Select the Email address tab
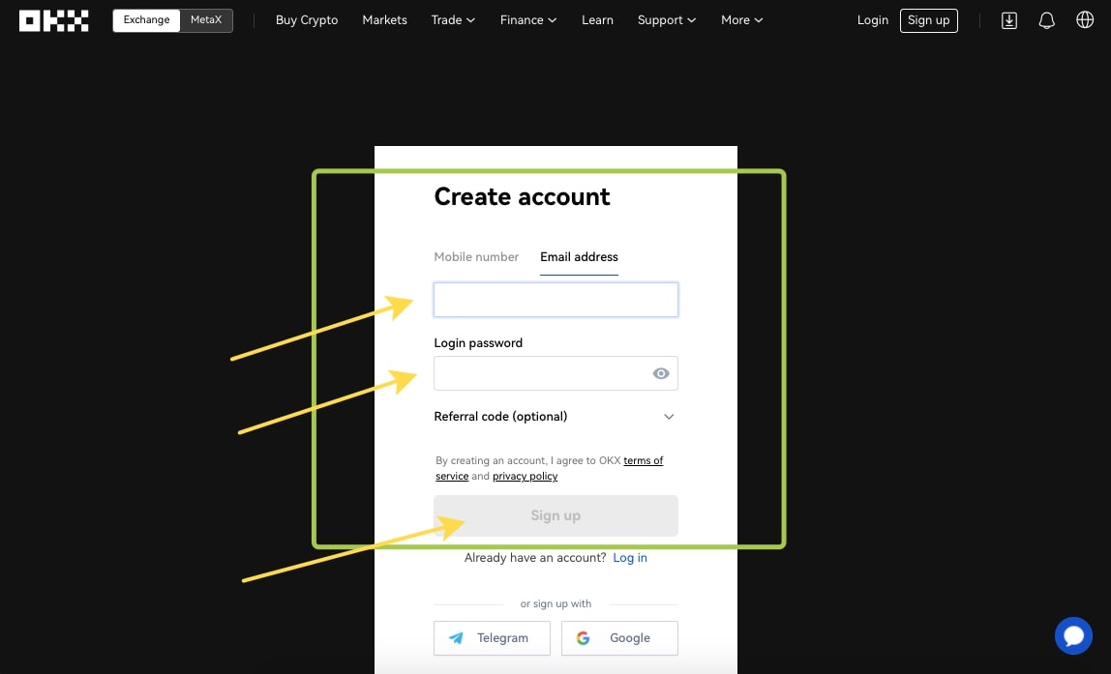This screenshot has height=674, width=1111. click(x=579, y=257)
